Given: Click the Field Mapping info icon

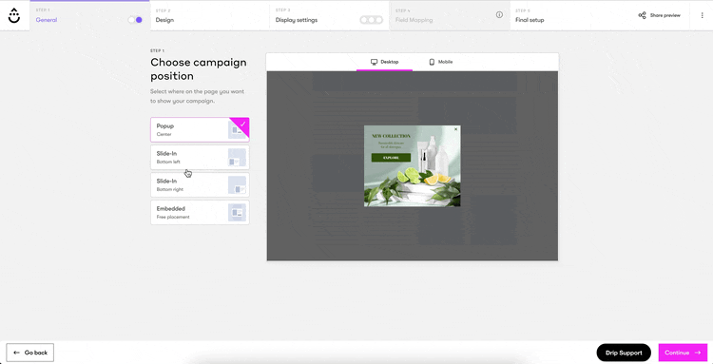Looking at the screenshot, I should click(x=499, y=14).
